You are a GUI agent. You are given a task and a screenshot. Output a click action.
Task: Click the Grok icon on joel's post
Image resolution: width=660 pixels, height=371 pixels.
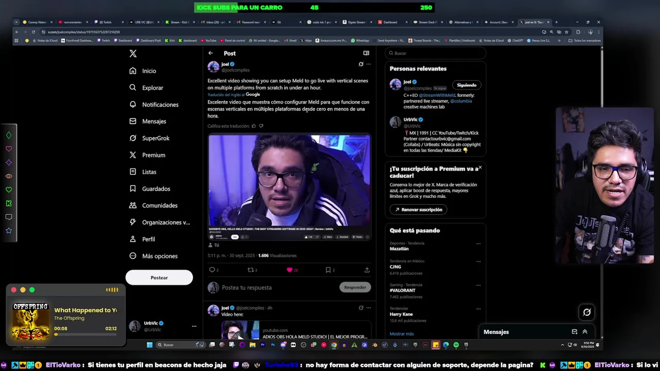point(361,64)
